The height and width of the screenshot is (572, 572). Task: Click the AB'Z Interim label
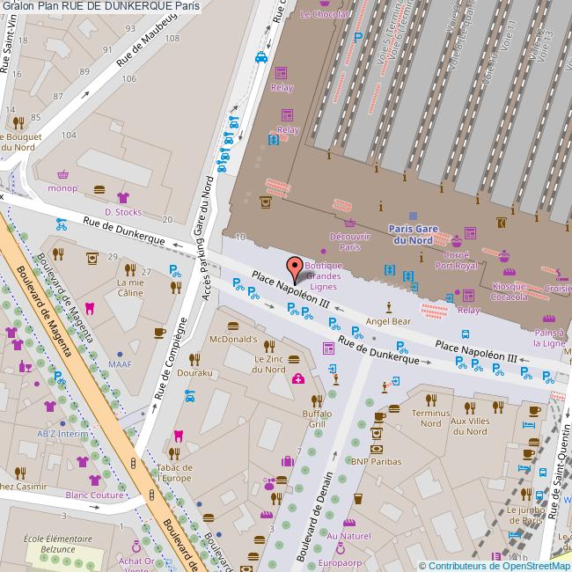62,434
